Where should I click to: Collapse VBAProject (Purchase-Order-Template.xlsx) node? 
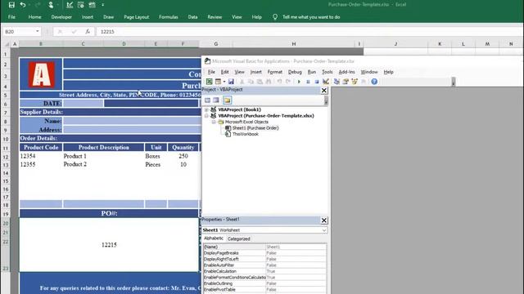(206, 116)
